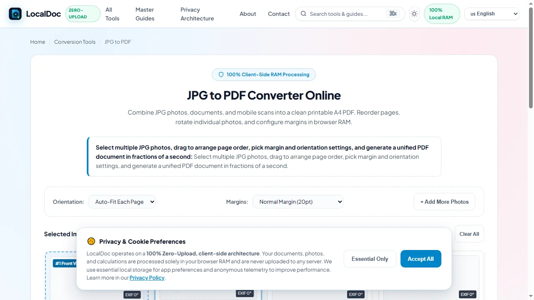The height and width of the screenshot is (300, 534).
Task: Toggle the light/dark theme sun icon
Action: 414,14
